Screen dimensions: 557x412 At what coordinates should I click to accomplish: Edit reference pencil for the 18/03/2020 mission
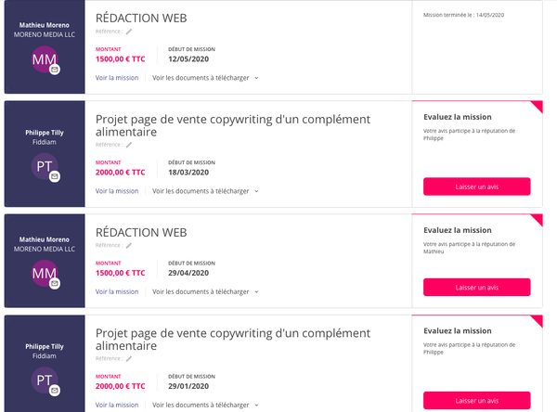129,145
